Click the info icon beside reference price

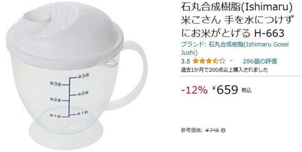[223, 131]
